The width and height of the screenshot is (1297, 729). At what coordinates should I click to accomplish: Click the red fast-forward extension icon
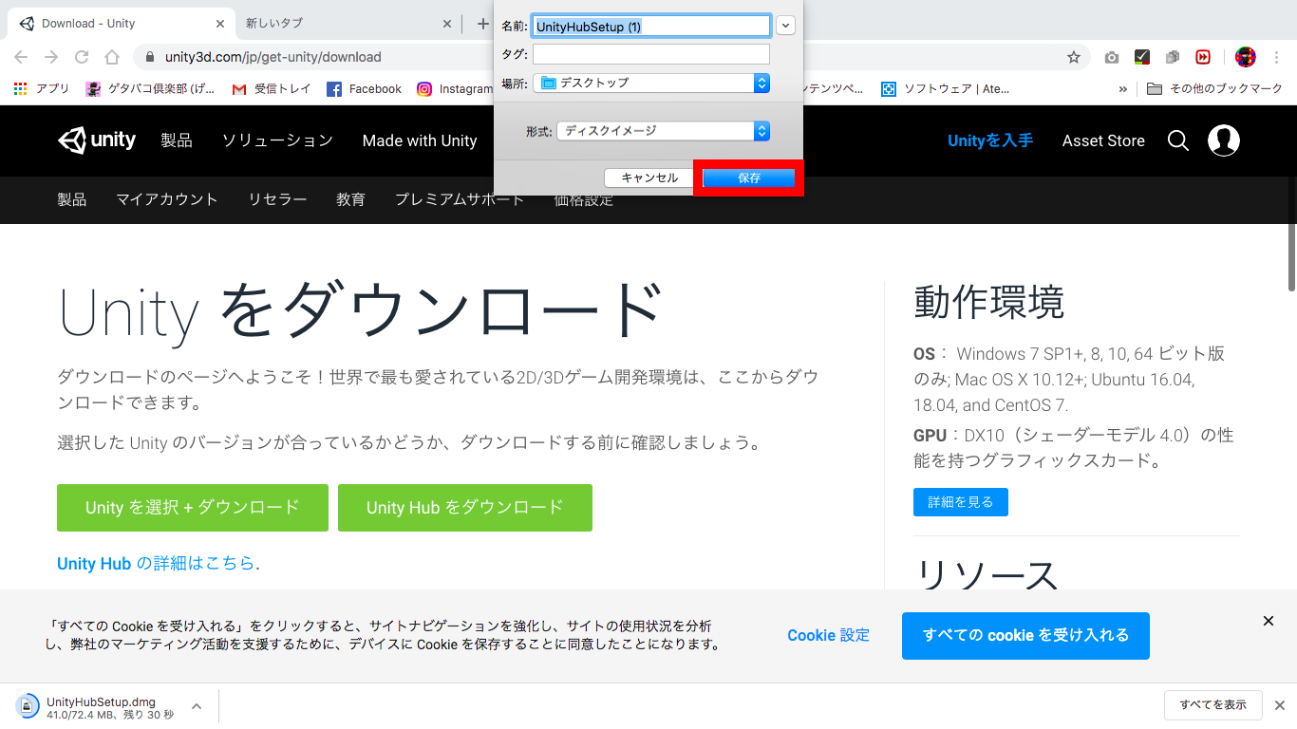pyautogui.click(x=1203, y=57)
